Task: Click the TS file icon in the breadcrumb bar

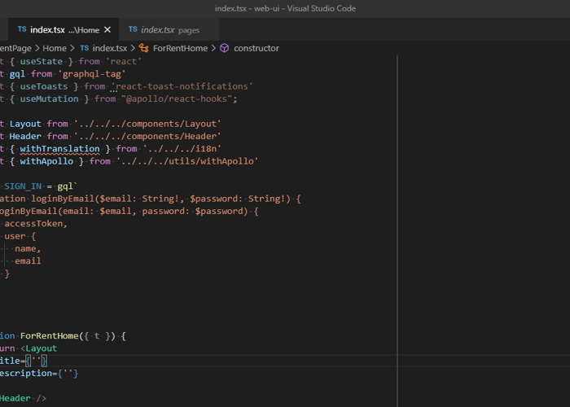Action: point(84,48)
